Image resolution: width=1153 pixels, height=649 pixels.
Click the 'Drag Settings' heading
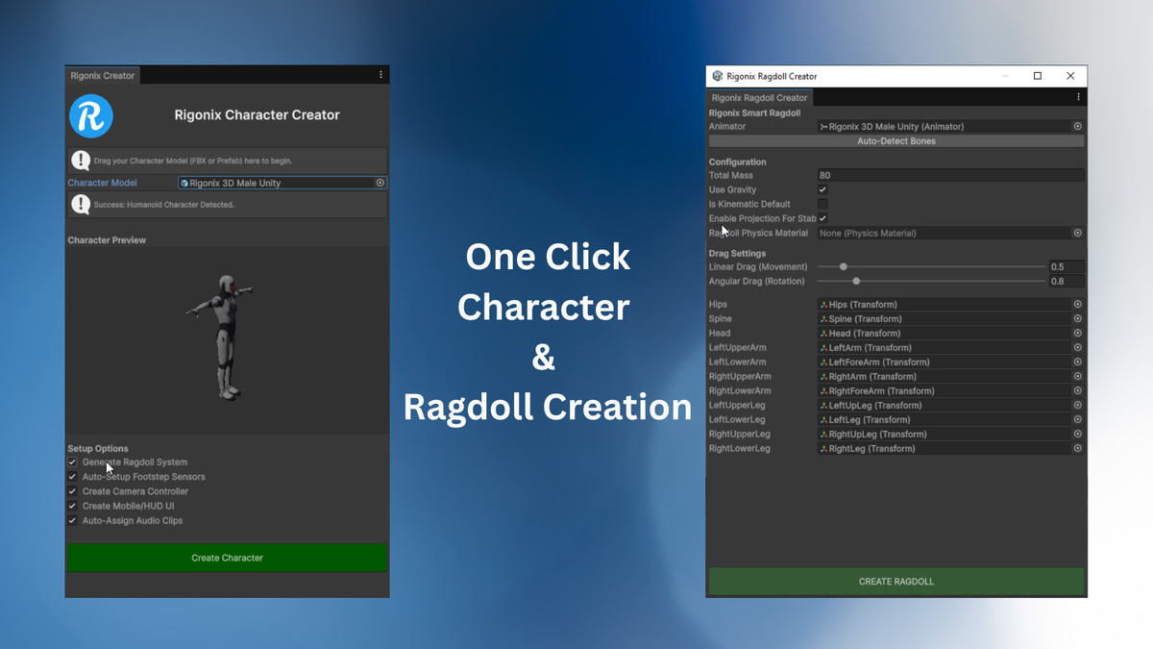737,254
